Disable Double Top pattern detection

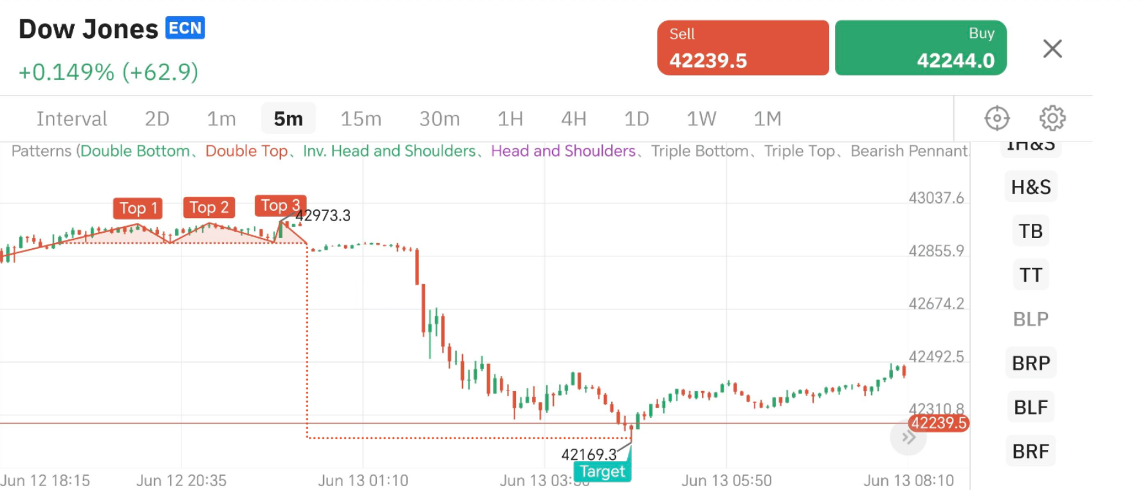point(246,150)
